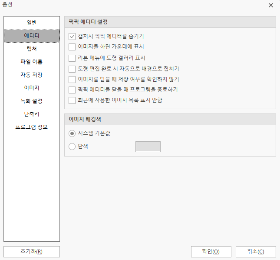280x260 pixels.
Task: Close the 옵션 dialog window
Action: (271, 5)
